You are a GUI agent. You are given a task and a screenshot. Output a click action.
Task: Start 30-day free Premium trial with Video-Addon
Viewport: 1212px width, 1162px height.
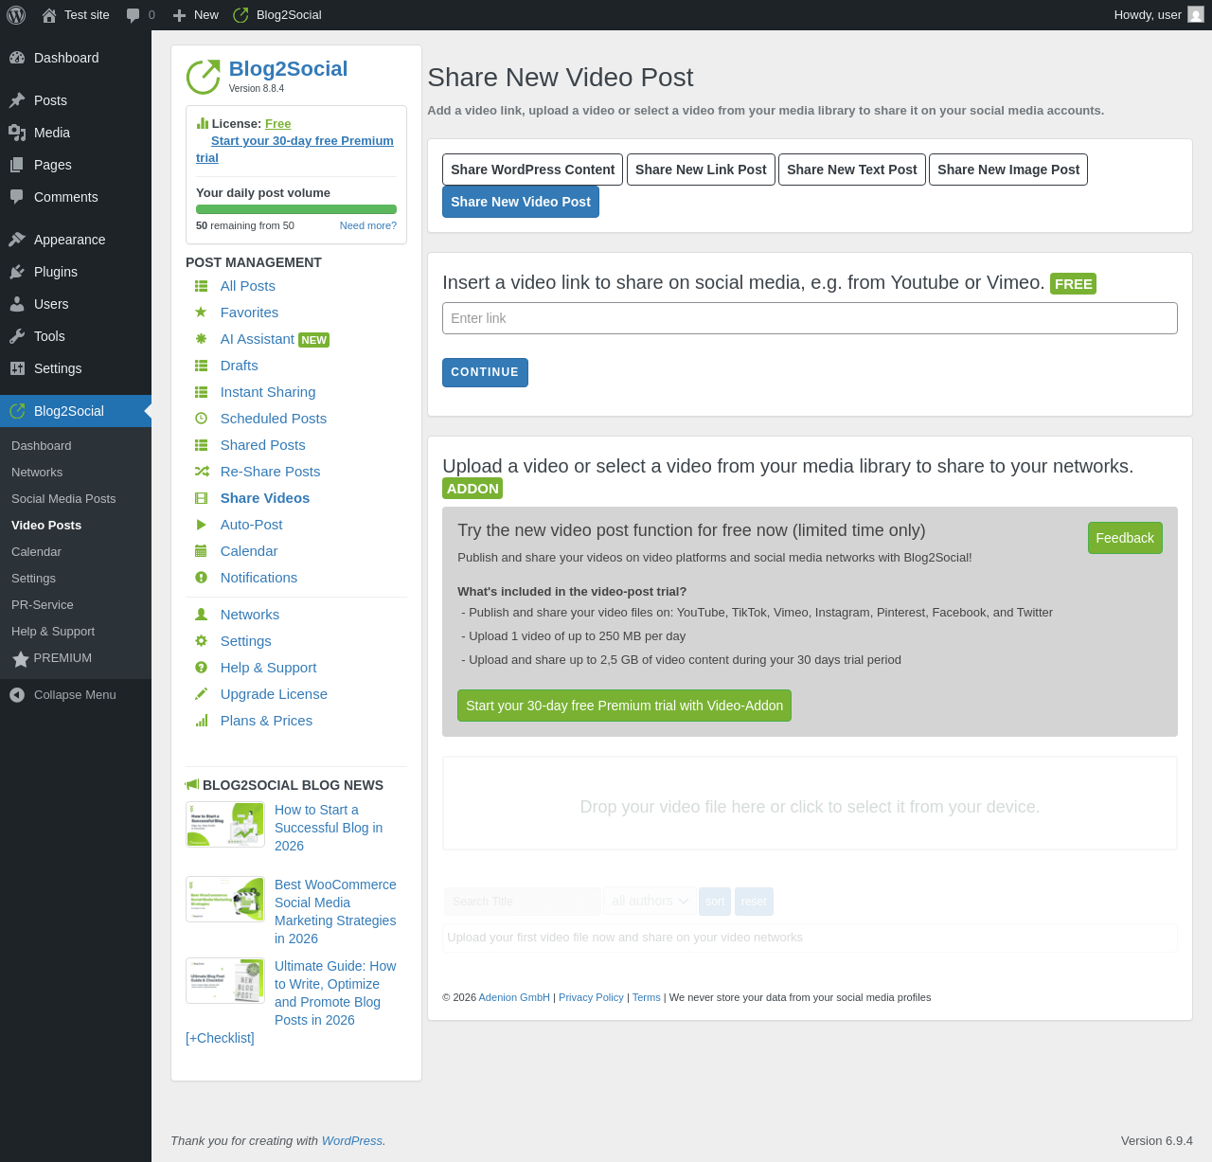[624, 706]
